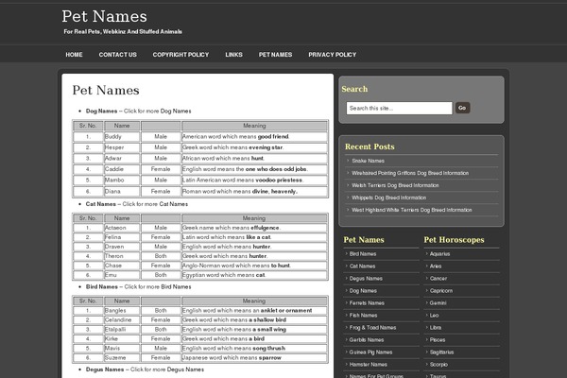Select the Felina name cell
This screenshot has width=567, height=378.
pos(122,237)
